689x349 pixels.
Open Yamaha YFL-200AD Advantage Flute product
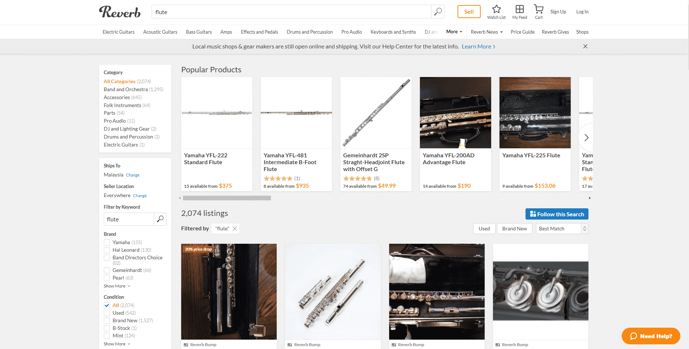455,134
